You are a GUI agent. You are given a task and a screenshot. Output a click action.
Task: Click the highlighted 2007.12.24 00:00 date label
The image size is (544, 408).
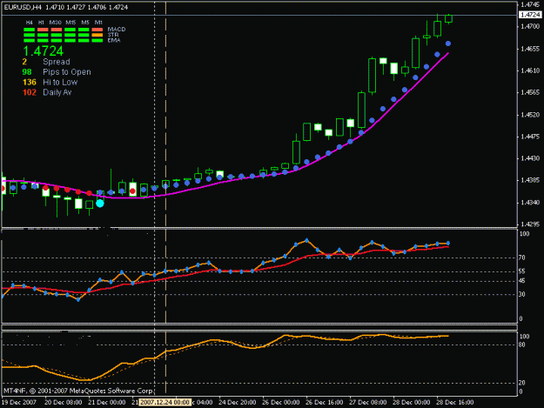[x=165, y=403]
